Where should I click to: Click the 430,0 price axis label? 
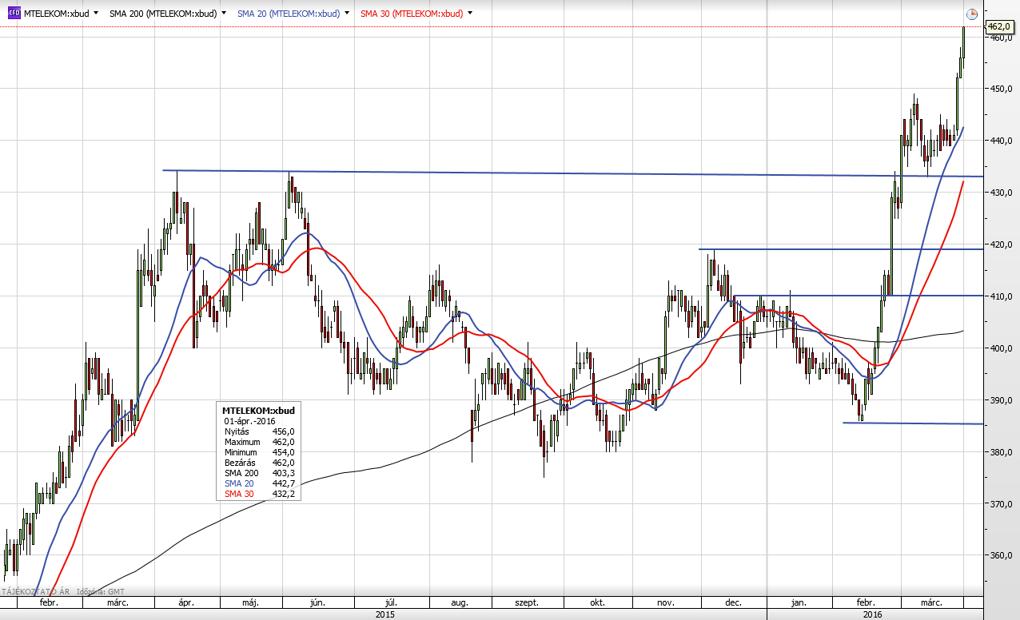click(1002, 193)
